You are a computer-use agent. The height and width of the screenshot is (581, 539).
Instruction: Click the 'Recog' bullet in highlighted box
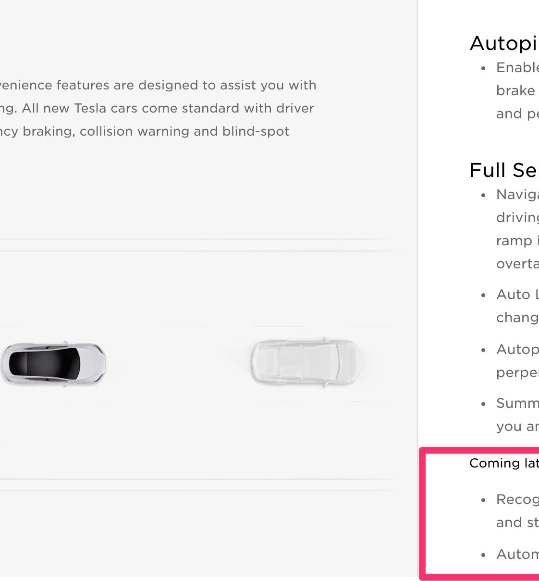click(517, 500)
